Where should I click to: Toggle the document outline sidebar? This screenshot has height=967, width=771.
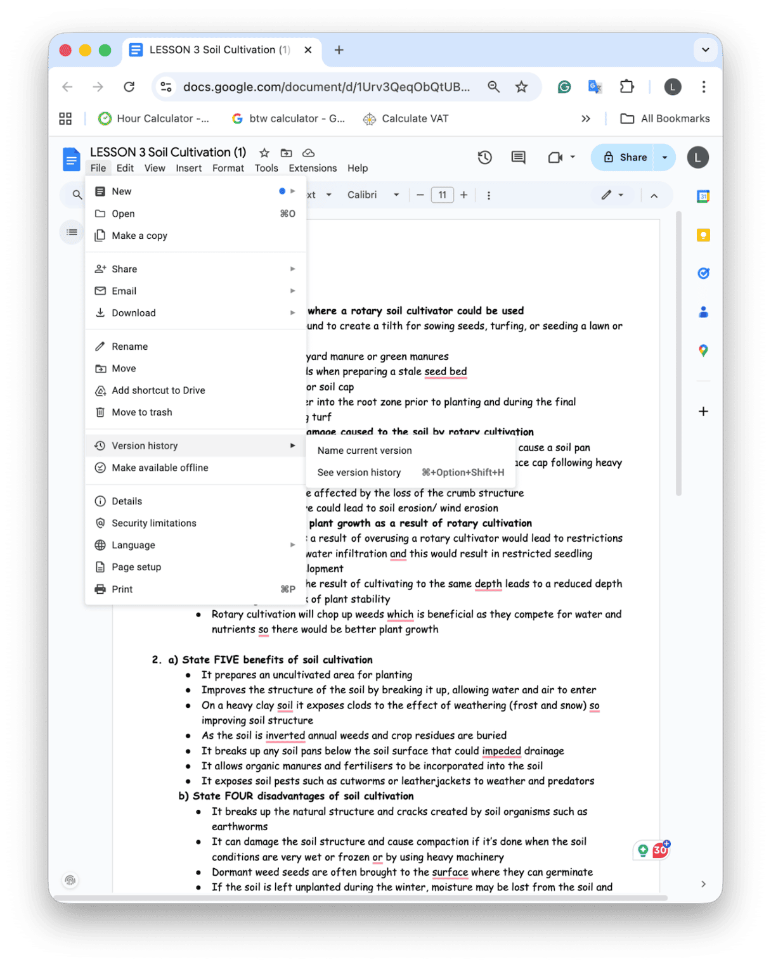(x=72, y=233)
